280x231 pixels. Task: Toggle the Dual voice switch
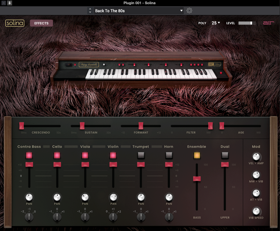point(225,155)
